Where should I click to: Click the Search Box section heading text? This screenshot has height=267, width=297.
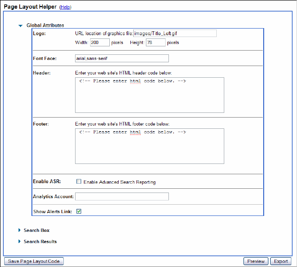pos(37,230)
